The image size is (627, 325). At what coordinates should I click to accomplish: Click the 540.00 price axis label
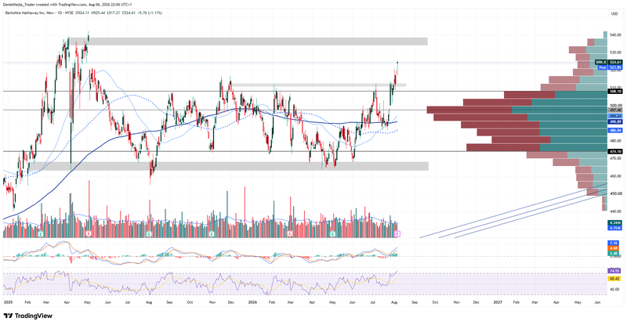tap(615, 34)
